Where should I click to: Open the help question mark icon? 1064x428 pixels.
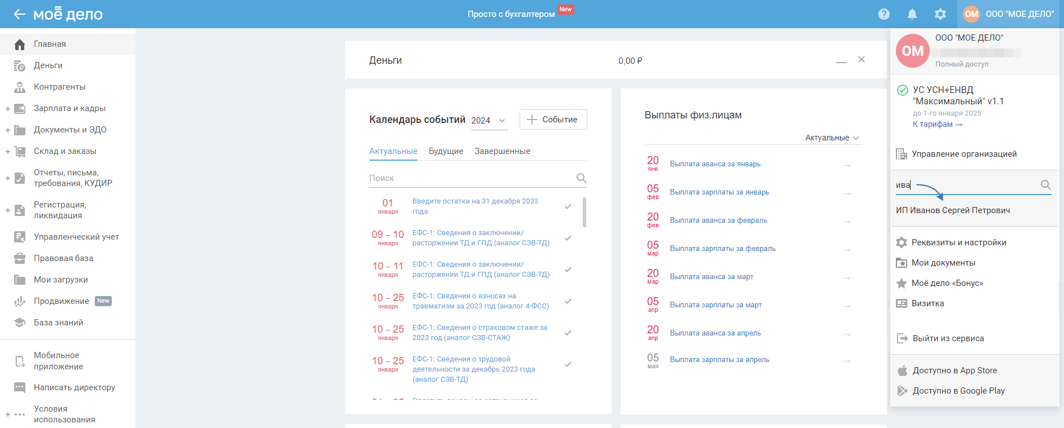click(884, 14)
